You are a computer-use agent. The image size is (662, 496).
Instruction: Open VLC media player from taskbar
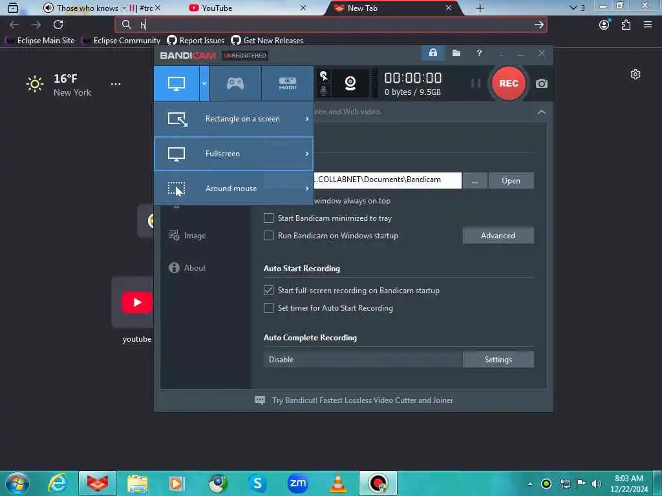337,483
